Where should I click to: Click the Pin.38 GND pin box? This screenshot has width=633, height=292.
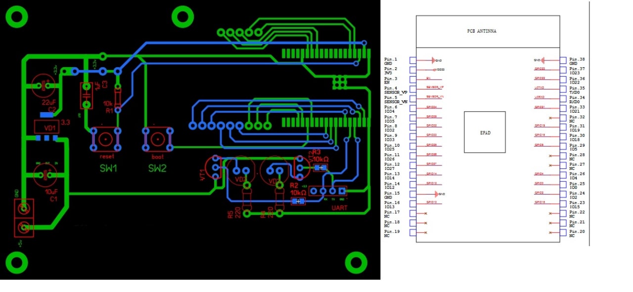coord(563,60)
